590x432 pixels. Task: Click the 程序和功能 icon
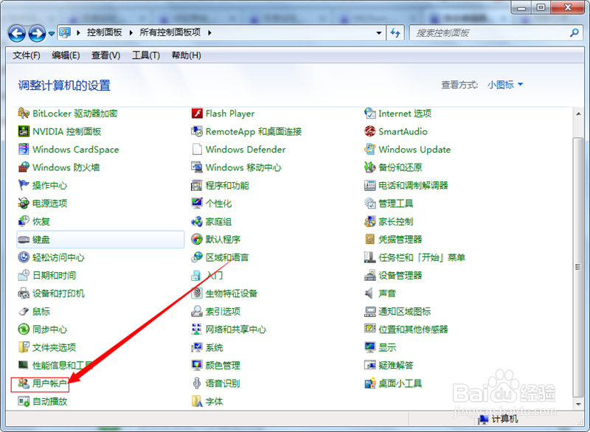(197, 185)
